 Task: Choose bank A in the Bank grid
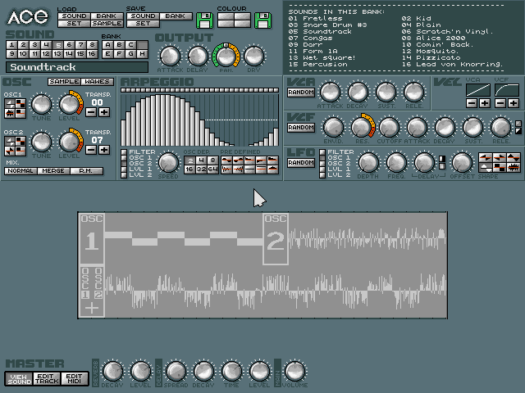coord(107,45)
